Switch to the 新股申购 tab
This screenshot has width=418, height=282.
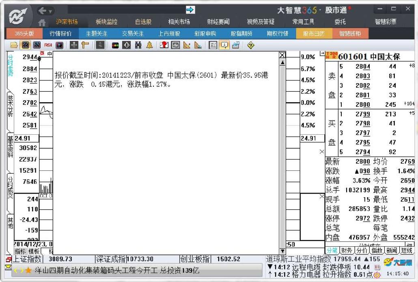[205, 34]
